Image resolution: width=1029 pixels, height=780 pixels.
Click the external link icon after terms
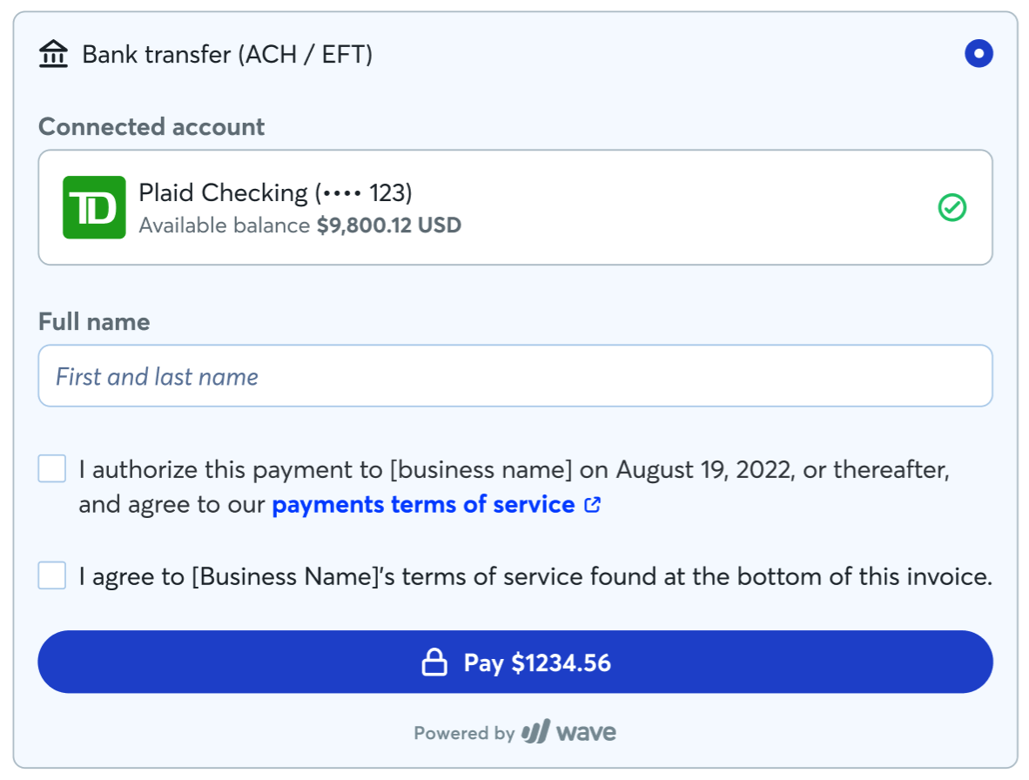[592, 505]
